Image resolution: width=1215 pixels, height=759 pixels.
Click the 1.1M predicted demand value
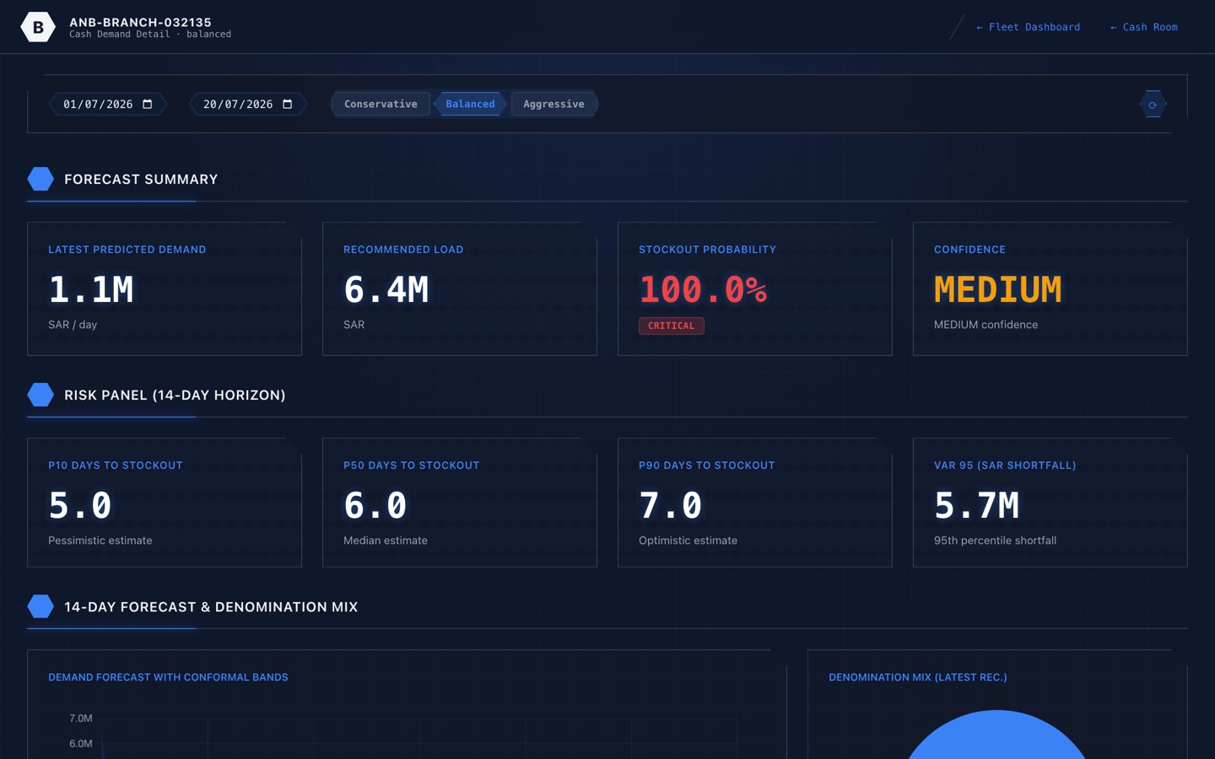click(x=91, y=289)
